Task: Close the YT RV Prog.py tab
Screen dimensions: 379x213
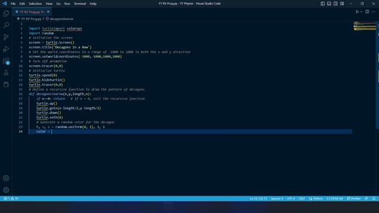Action: (49, 12)
